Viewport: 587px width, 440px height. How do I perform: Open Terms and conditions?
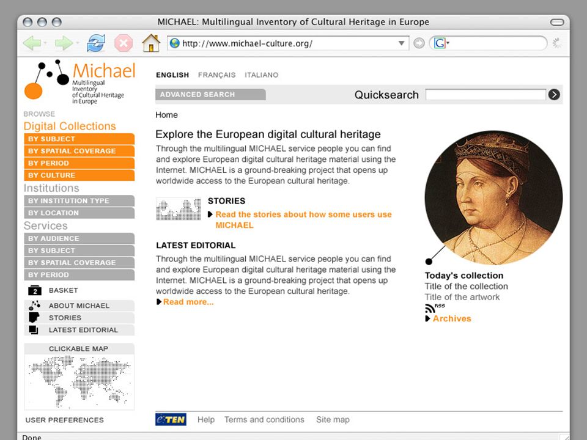264,420
